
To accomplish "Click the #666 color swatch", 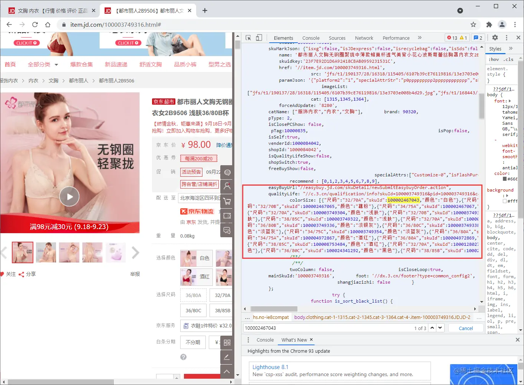I will point(505,179).
